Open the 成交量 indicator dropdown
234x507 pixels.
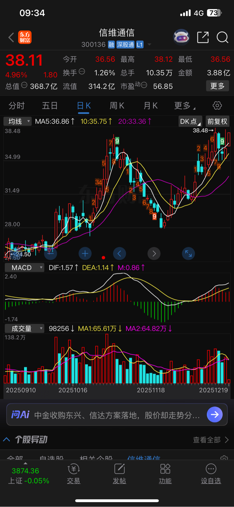(24, 329)
